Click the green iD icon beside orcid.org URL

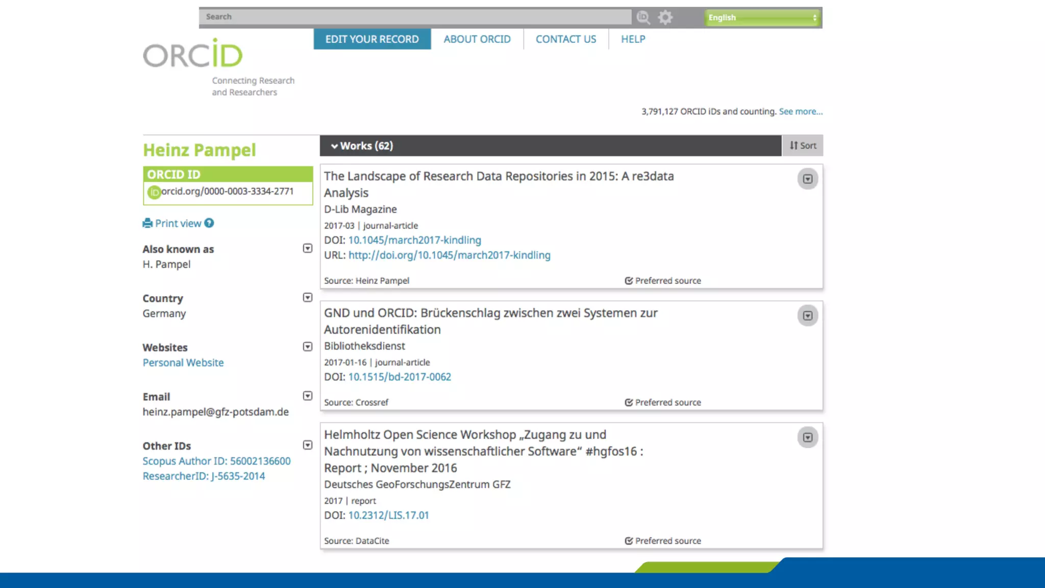point(154,192)
